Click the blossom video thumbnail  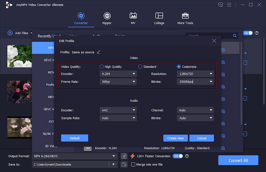(x=20, y=127)
